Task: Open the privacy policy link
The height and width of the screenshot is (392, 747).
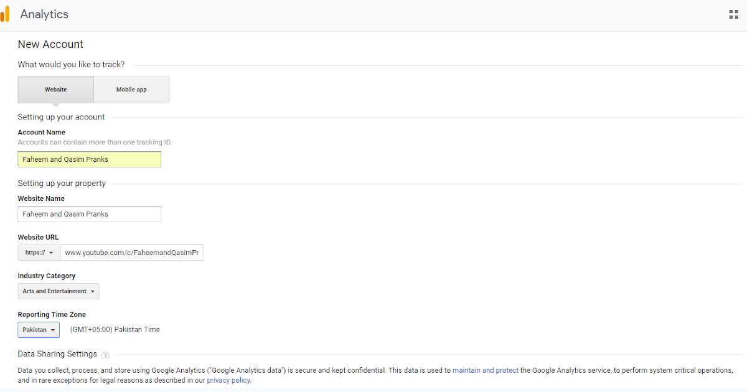Action: coord(228,380)
